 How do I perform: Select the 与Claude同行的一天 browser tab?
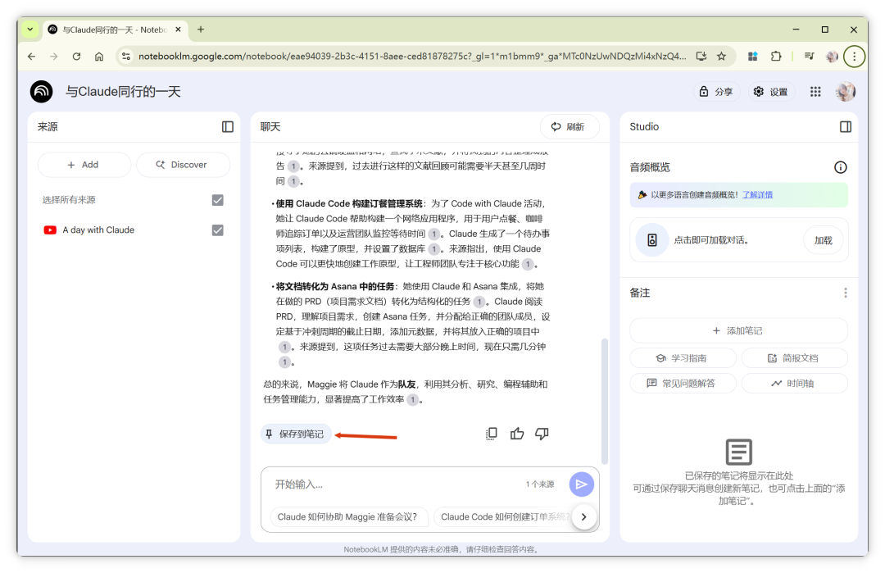point(115,30)
